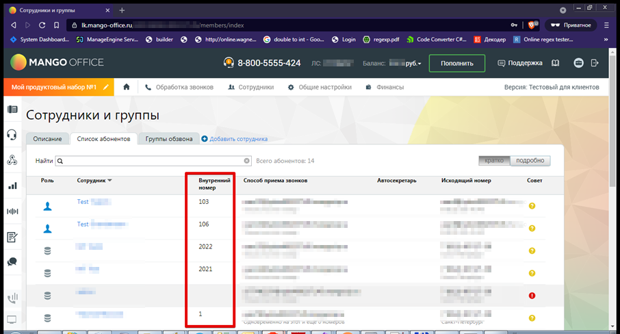The width and height of the screenshot is (620, 334).
Task: Switch list view to кратко
Action: tap(494, 161)
